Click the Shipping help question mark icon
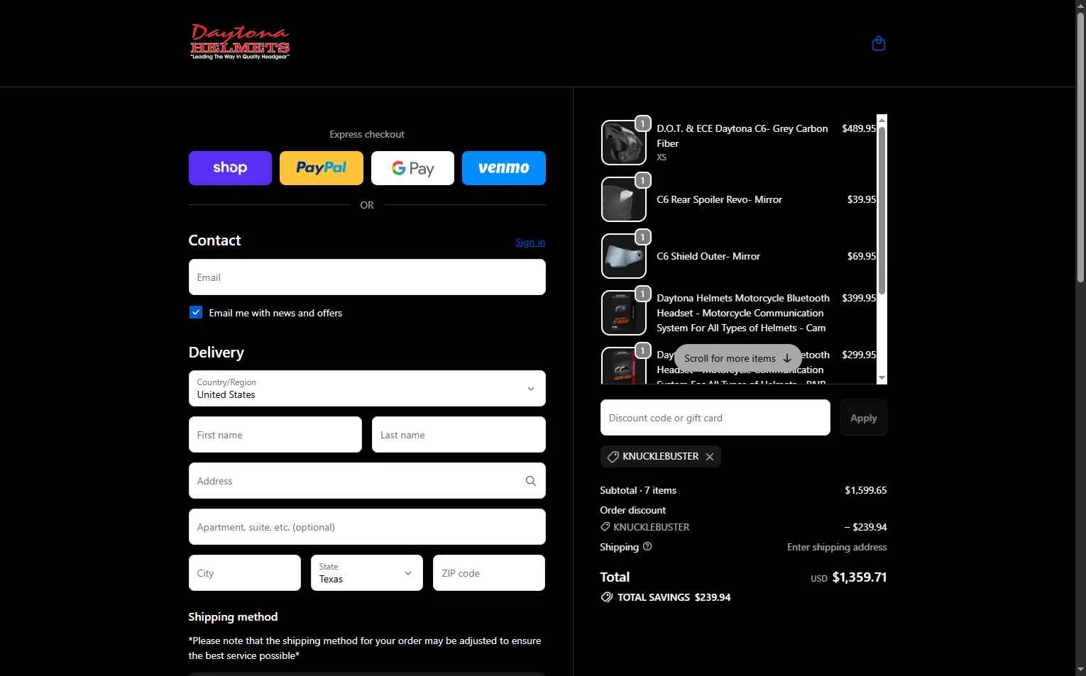Viewport: 1086px width, 676px height. (x=647, y=547)
